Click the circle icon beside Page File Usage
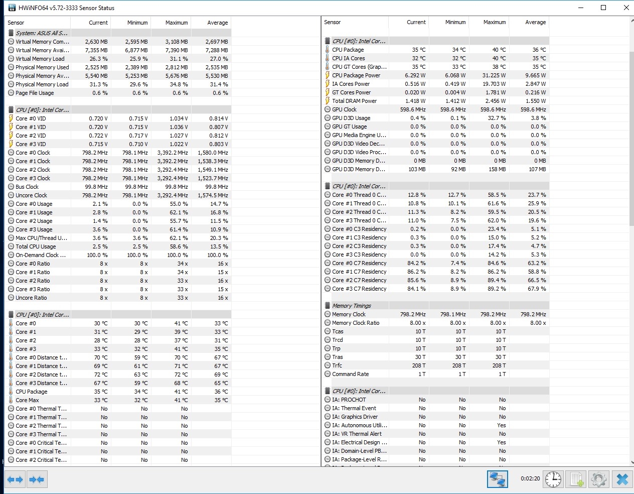This screenshot has width=634, height=494. click(11, 93)
